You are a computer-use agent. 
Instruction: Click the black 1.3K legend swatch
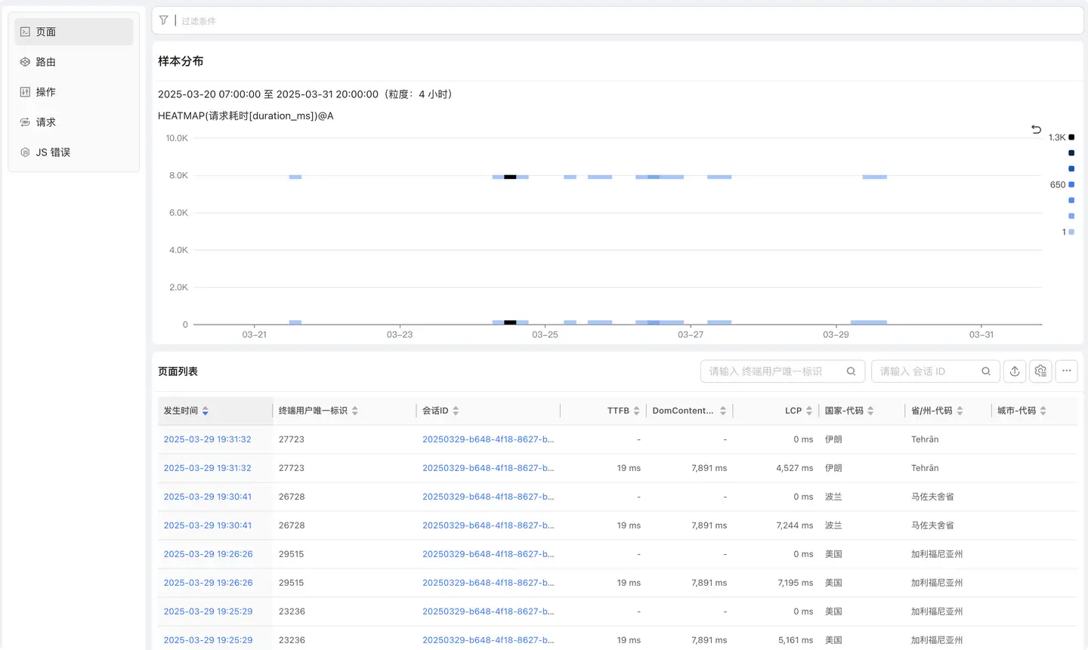(x=1071, y=137)
